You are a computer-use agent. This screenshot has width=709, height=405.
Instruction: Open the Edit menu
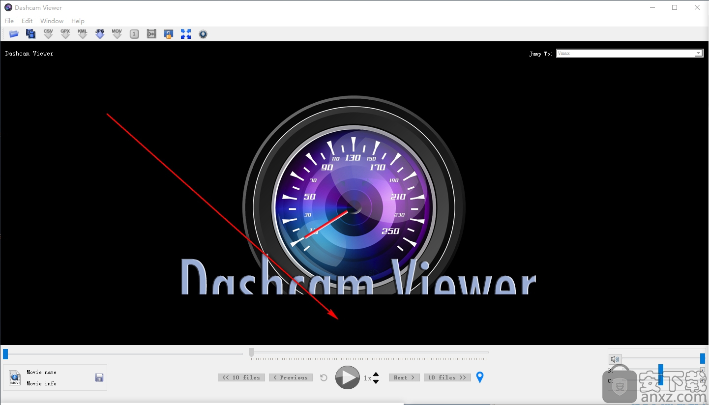pos(27,21)
